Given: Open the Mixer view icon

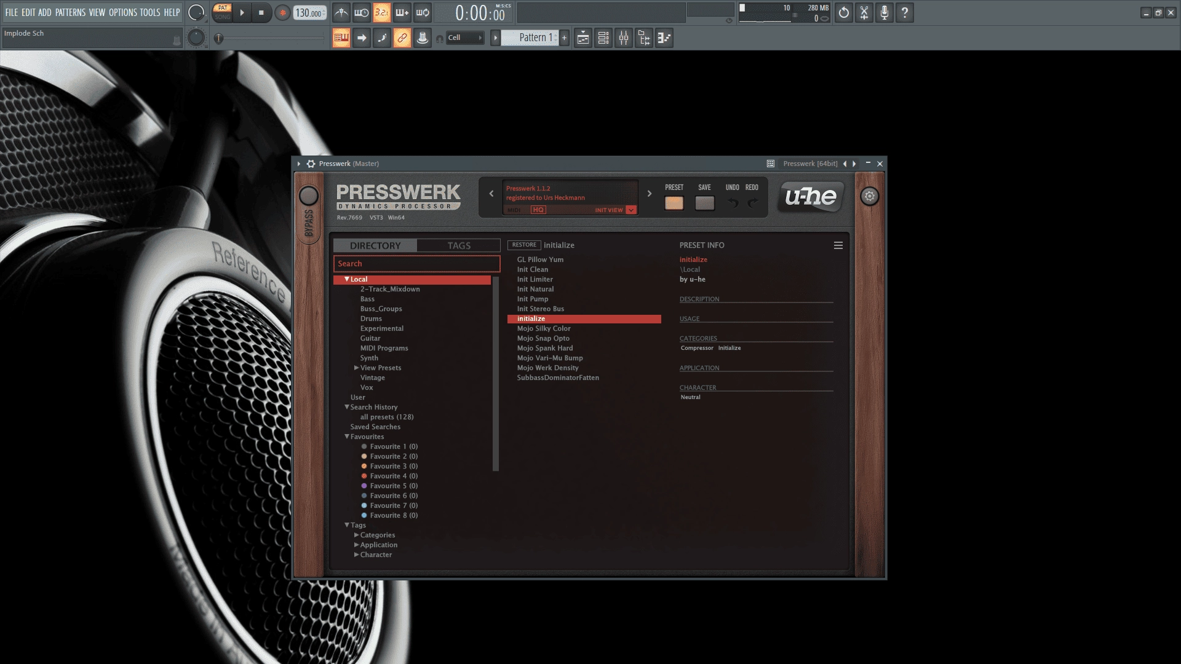Looking at the screenshot, I should [624, 38].
